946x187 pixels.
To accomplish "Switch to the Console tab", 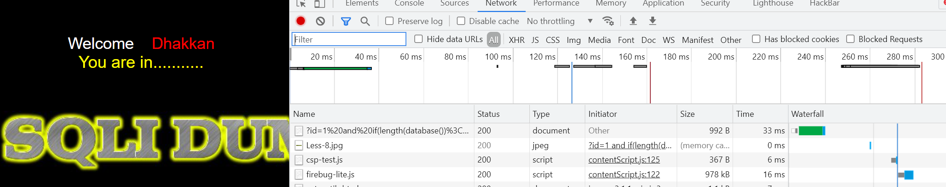I will (x=409, y=4).
